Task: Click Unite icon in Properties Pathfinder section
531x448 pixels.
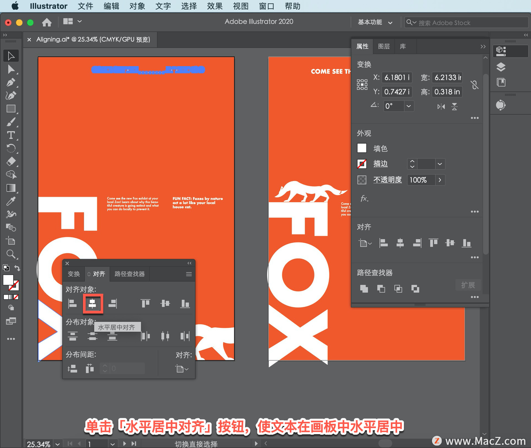Action: coord(364,289)
